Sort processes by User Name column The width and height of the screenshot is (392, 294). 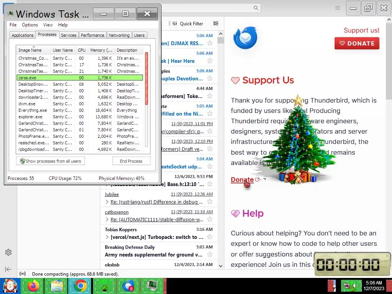(x=63, y=50)
